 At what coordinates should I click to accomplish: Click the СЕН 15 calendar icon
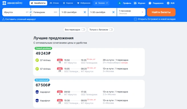tap(60, 61)
